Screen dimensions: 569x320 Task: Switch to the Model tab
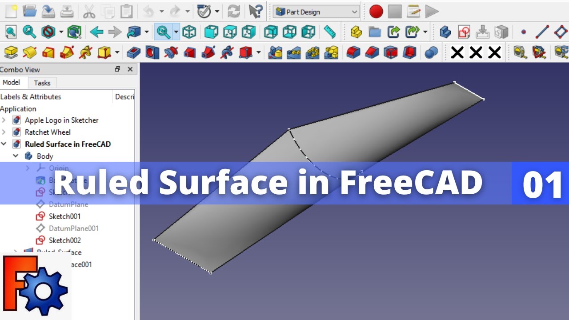[x=12, y=82]
